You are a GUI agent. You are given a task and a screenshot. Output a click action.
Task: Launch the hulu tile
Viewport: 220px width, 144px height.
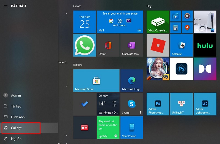(205, 46)
